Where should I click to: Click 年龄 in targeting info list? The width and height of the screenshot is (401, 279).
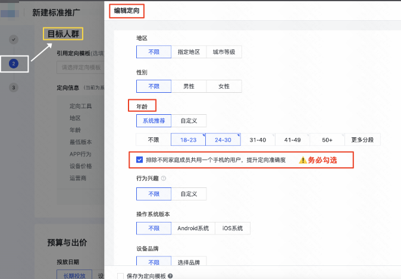click(75, 130)
